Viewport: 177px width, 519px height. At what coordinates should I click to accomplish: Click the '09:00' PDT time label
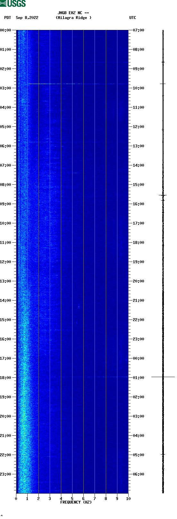click(x=6, y=204)
